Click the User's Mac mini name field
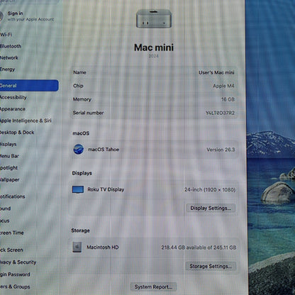The image size is (295, 295). tap(154, 72)
